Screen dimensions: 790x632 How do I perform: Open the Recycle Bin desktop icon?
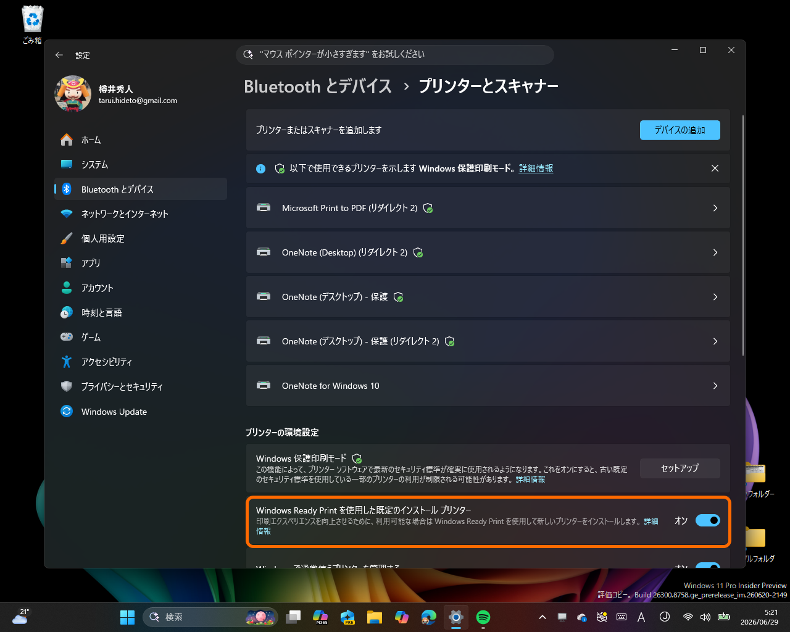point(32,25)
